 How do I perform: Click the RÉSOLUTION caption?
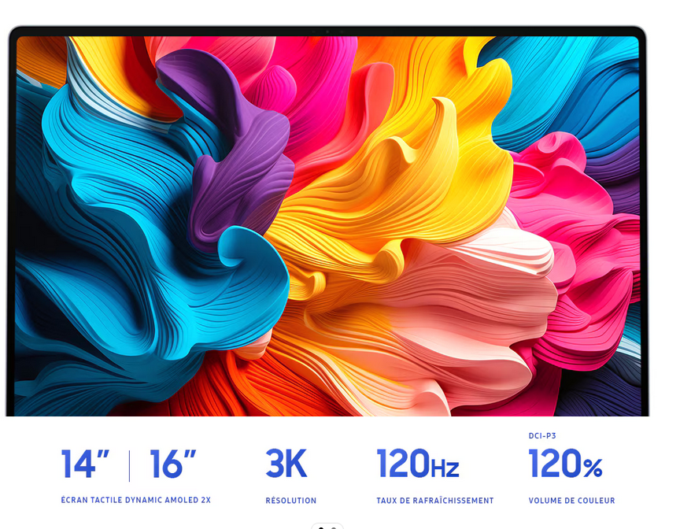290,501
